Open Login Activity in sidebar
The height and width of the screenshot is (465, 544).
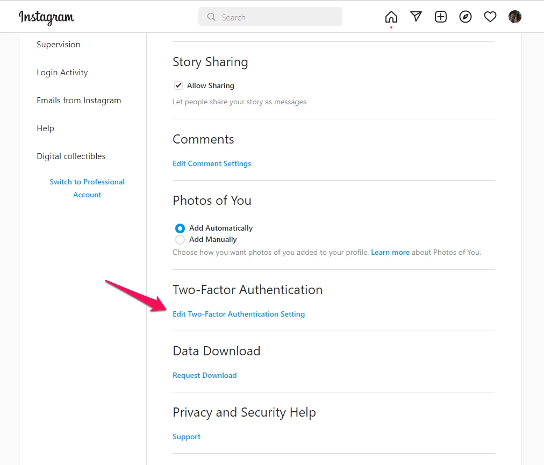click(x=62, y=73)
